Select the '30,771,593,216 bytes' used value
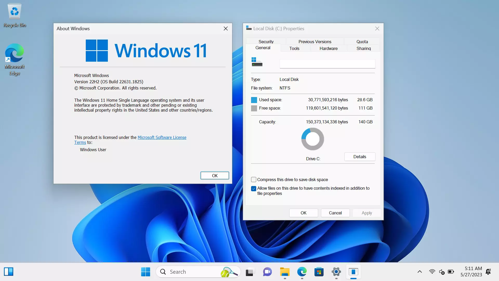The width and height of the screenshot is (499, 281). tap(328, 100)
